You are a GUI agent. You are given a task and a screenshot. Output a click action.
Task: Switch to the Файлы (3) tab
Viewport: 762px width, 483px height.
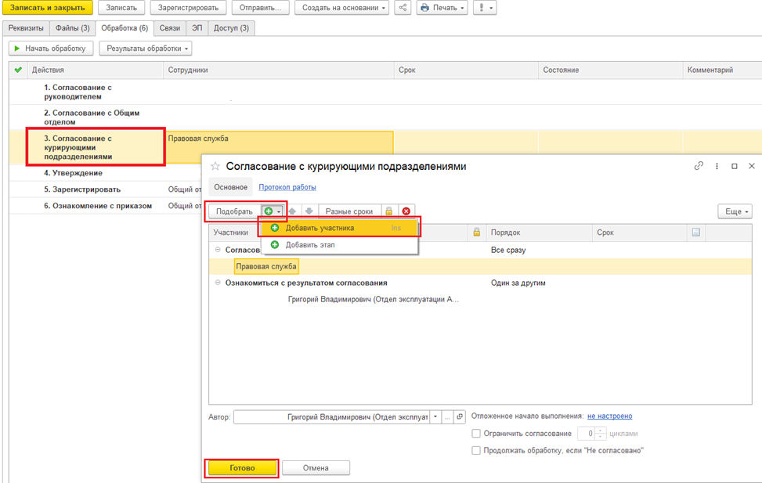[72, 28]
